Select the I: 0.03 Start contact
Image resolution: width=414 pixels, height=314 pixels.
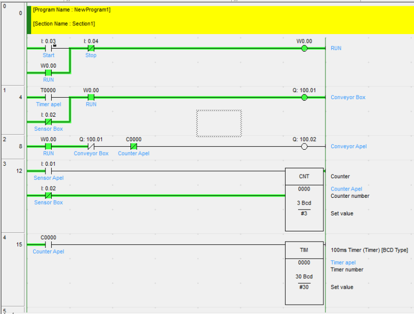pos(48,49)
